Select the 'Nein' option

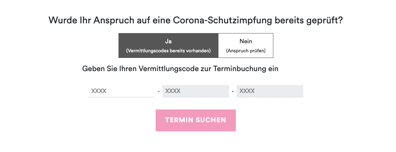pos(246,46)
